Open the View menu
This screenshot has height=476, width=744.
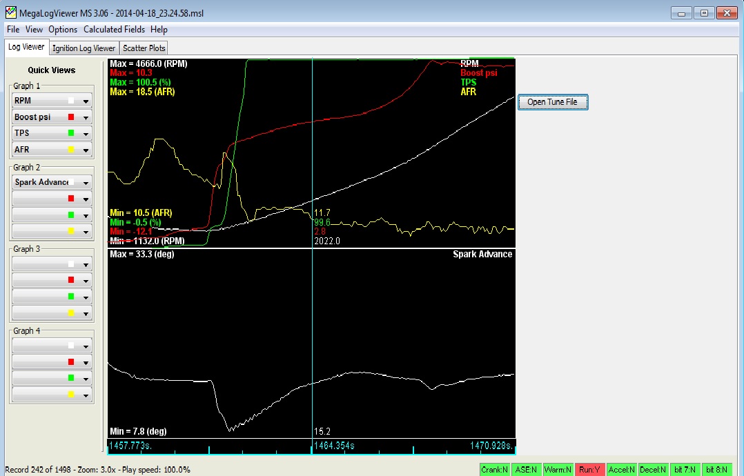[34, 30]
